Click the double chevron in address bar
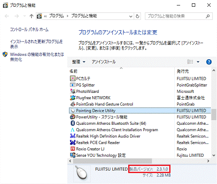This screenshot has height=184, width=217. pyautogui.click(x=45, y=16)
